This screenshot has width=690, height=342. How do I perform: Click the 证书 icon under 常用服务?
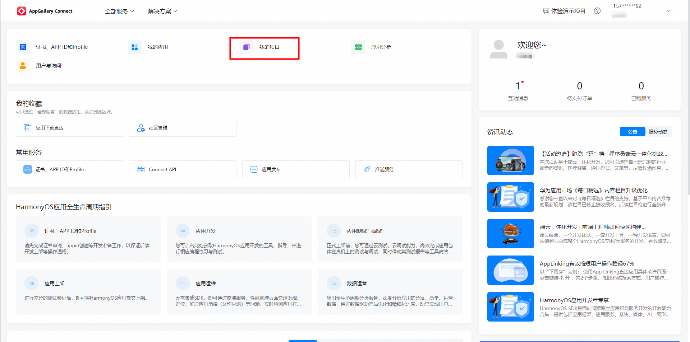(x=28, y=169)
